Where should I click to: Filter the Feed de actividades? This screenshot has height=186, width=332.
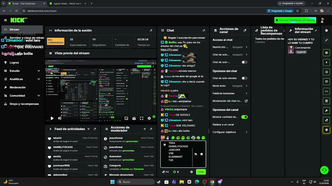click(x=88, y=129)
